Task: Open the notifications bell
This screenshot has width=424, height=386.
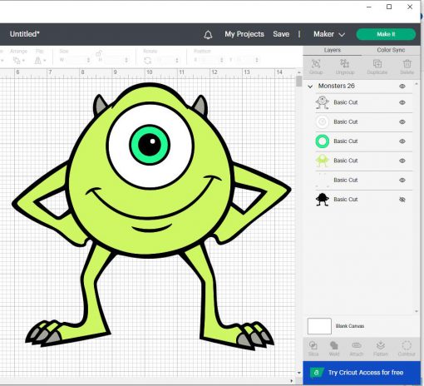Action: 208,35
